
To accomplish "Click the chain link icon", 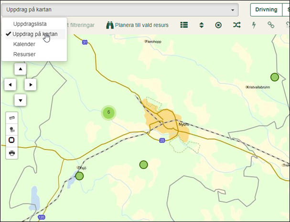I will [x=271, y=25].
